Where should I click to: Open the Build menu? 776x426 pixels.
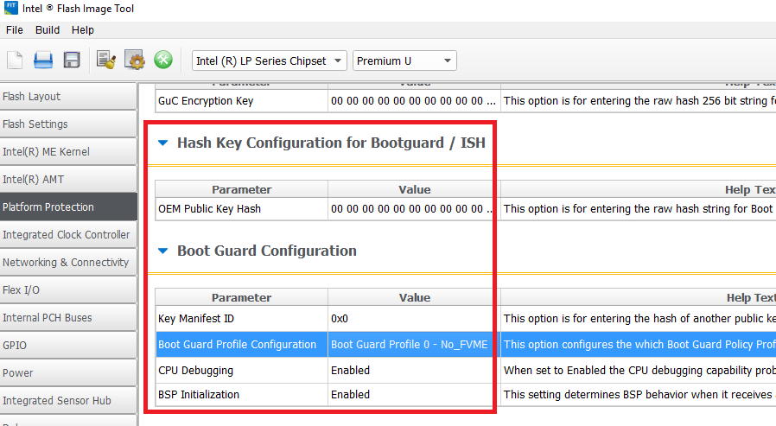tap(48, 29)
